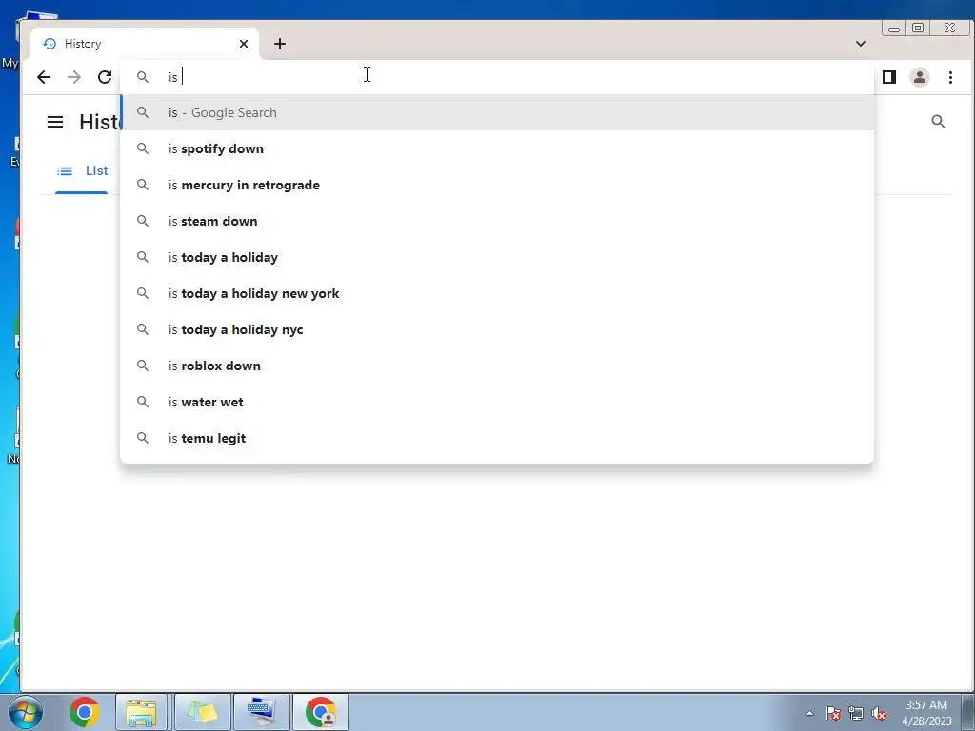Click History page search magnifier icon
Viewport: 975px width, 731px height.
click(938, 121)
